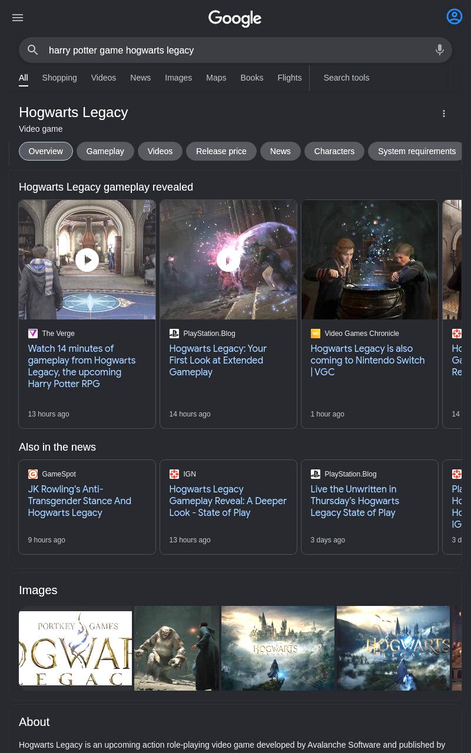471x753 pixels.
Task: Focus the search query text field
Action: (x=235, y=51)
